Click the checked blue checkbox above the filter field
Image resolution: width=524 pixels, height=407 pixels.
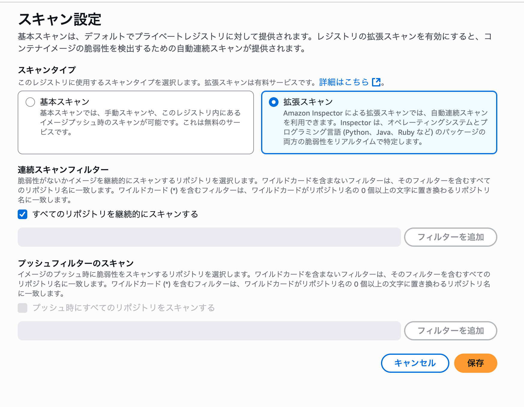click(x=22, y=214)
